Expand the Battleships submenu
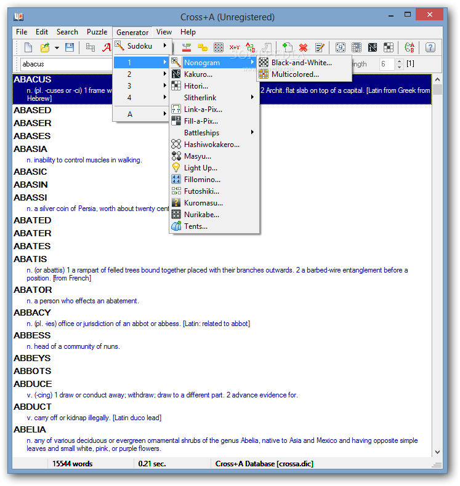The image size is (460, 486). tap(214, 133)
